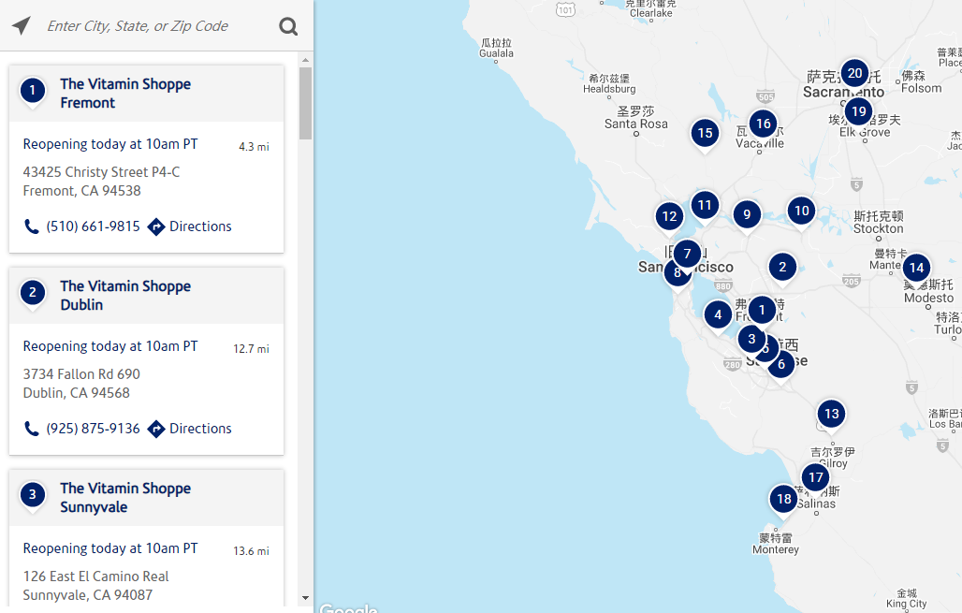Viewport: 962px width, 613px height.
Task: Select map pin 14 near Modesto
Action: [915, 269]
